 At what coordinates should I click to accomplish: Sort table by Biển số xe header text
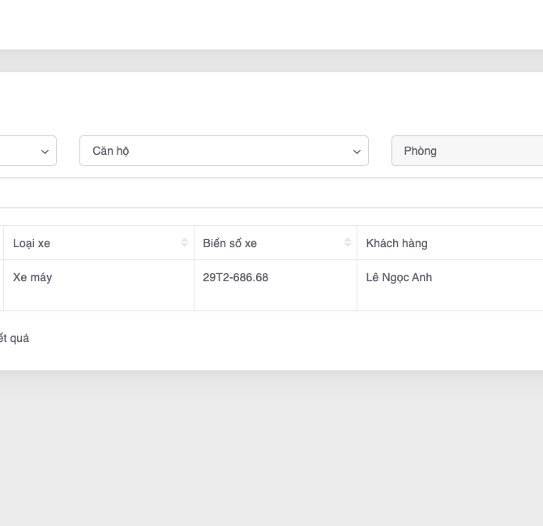tap(229, 243)
